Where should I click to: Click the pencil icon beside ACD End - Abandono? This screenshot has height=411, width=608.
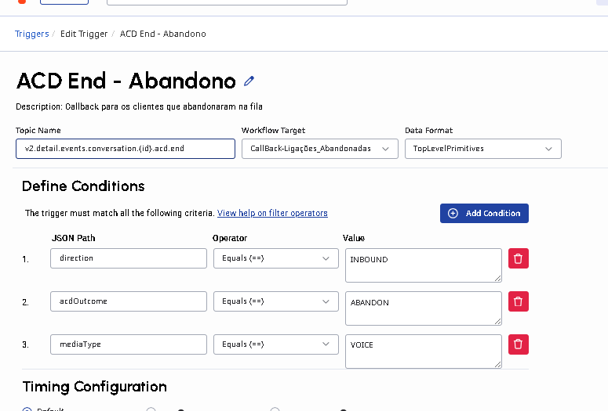(x=249, y=81)
